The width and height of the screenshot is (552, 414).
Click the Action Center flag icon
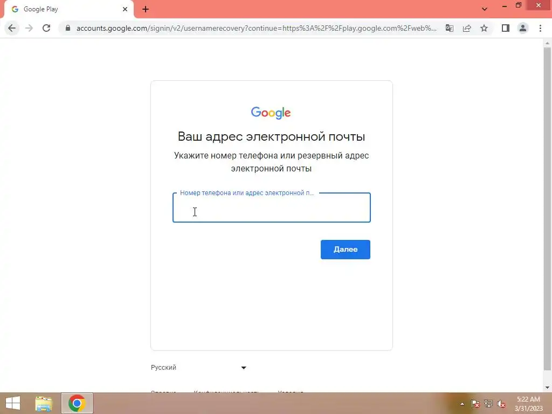click(x=475, y=404)
